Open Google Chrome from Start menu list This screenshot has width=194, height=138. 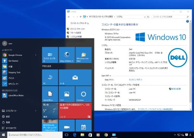(x=15, y=55)
